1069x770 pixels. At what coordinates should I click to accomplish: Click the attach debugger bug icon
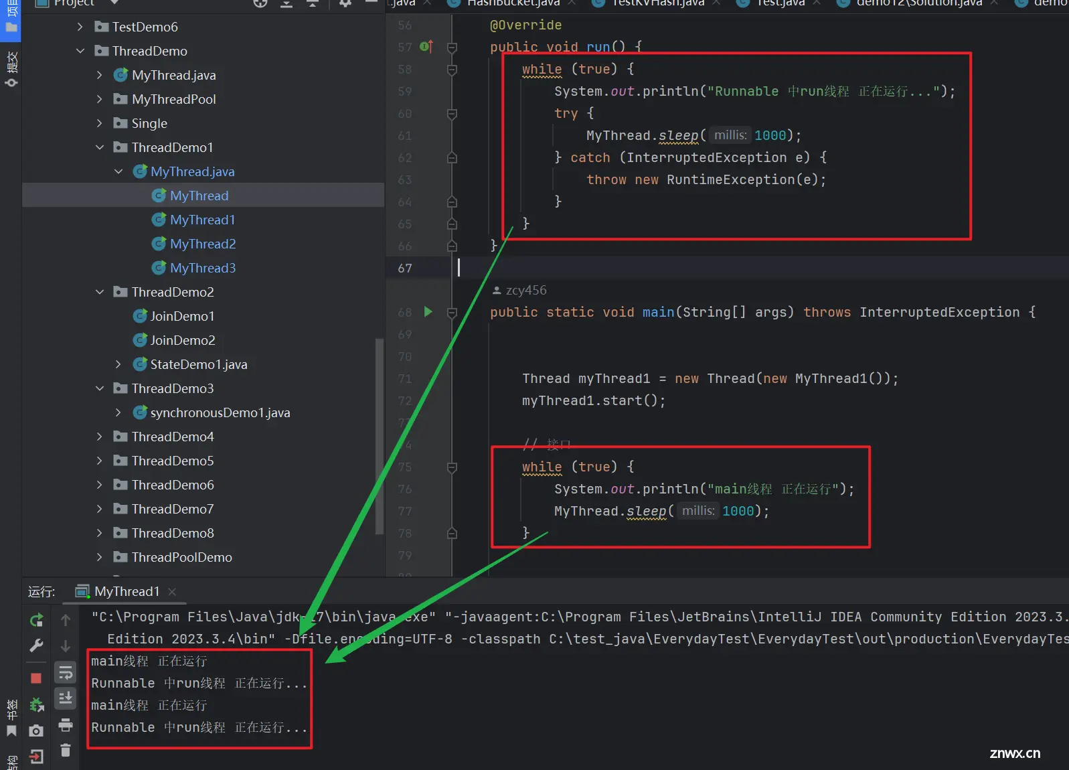click(x=36, y=704)
